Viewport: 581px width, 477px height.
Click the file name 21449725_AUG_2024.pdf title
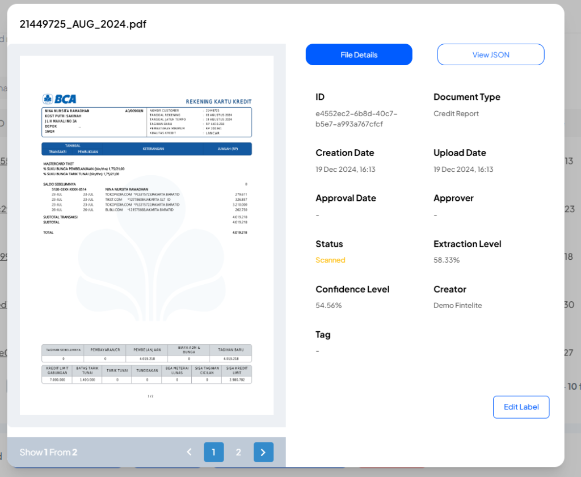[x=82, y=24]
